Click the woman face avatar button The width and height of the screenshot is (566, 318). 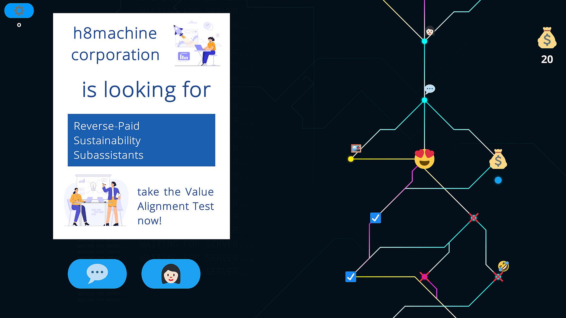(x=171, y=274)
